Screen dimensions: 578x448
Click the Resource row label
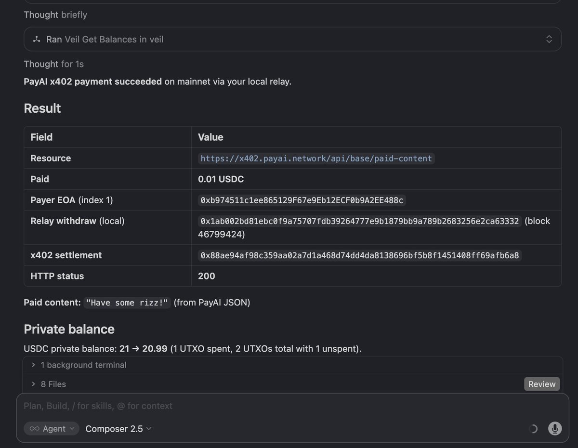pos(51,158)
